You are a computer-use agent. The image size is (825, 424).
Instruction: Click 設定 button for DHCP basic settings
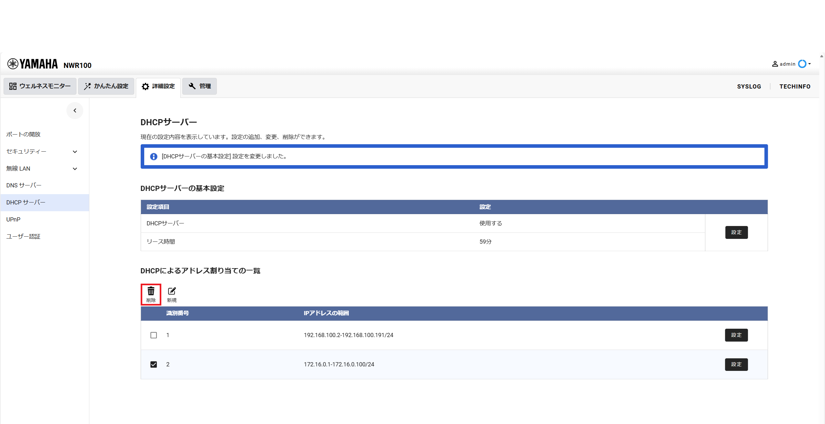[x=736, y=232]
